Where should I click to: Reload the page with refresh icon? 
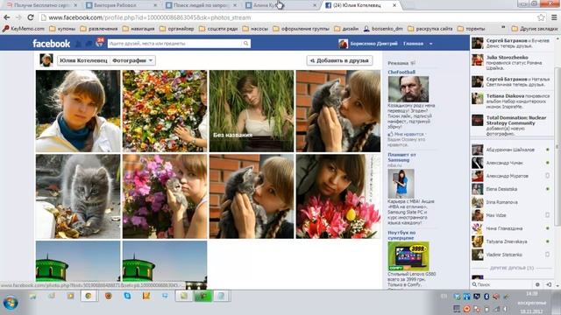click(31, 17)
